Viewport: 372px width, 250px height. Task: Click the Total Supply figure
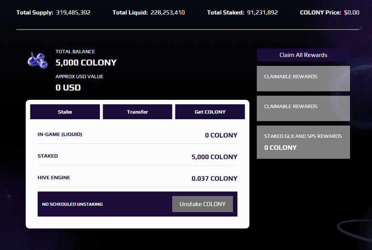(73, 13)
